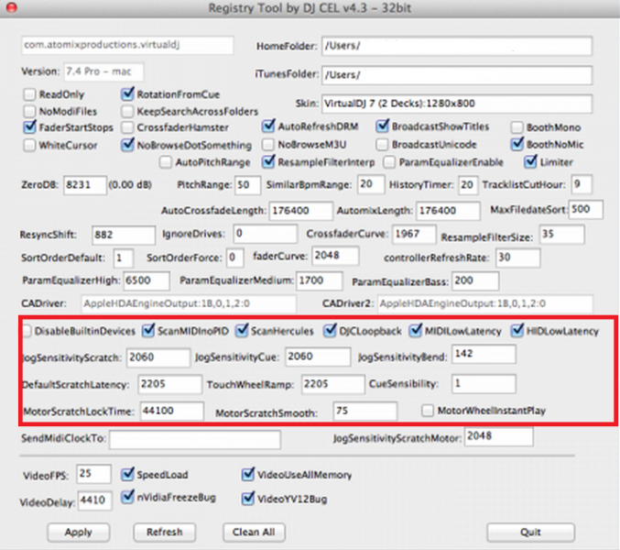Click the TouchWheelRamp field
This screenshot has width=620, height=550.
point(332,384)
